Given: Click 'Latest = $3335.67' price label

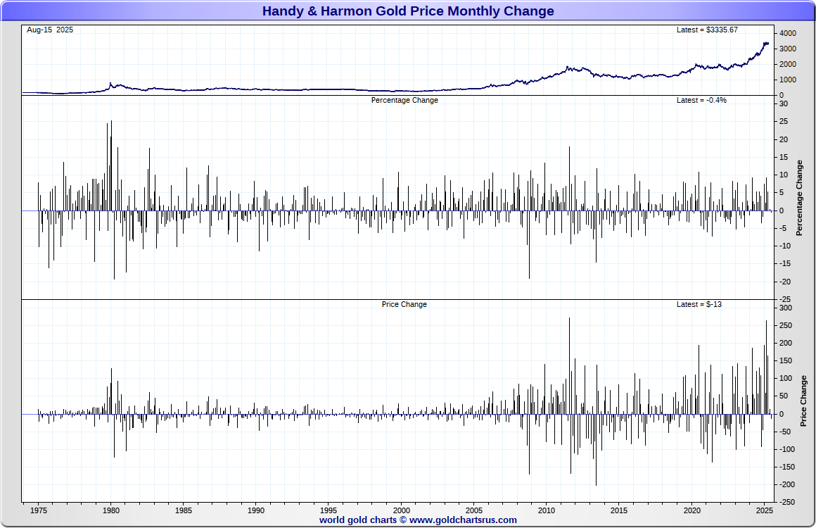Looking at the screenshot, I should pyautogui.click(x=707, y=30).
